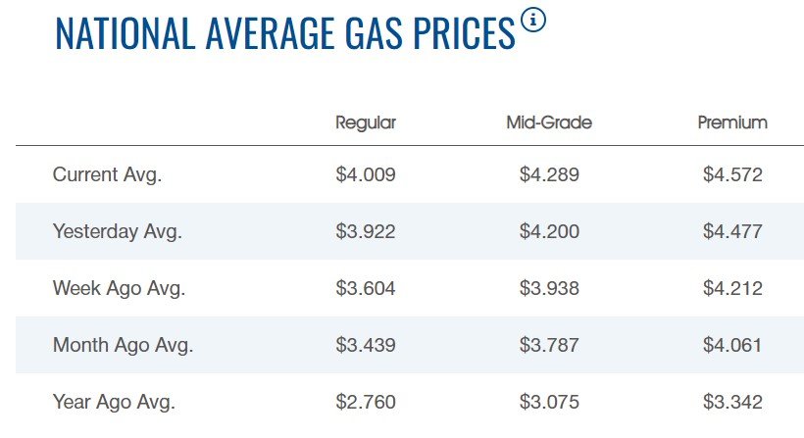804x438 pixels.
Task: Click month ago regular price $3.439
Action: click(x=365, y=345)
